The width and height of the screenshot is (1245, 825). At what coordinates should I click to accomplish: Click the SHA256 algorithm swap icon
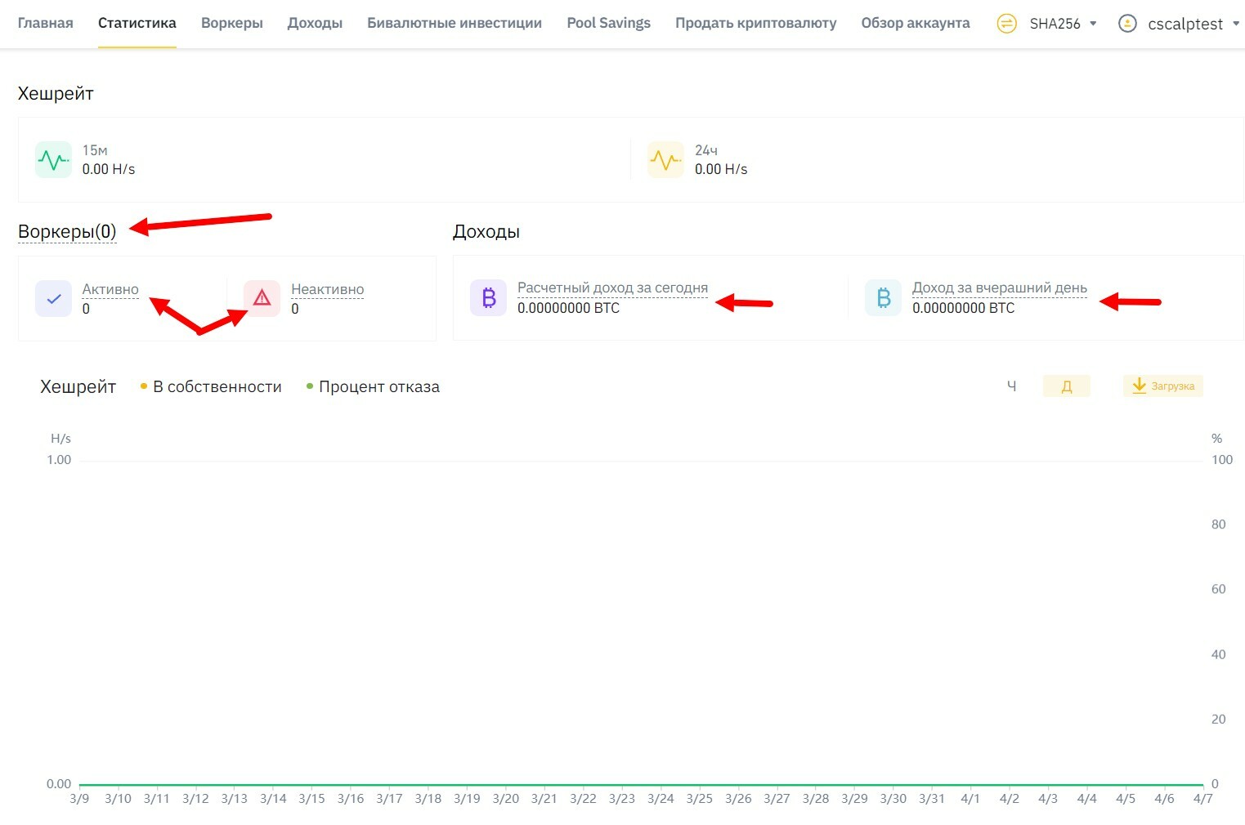tap(1007, 24)
